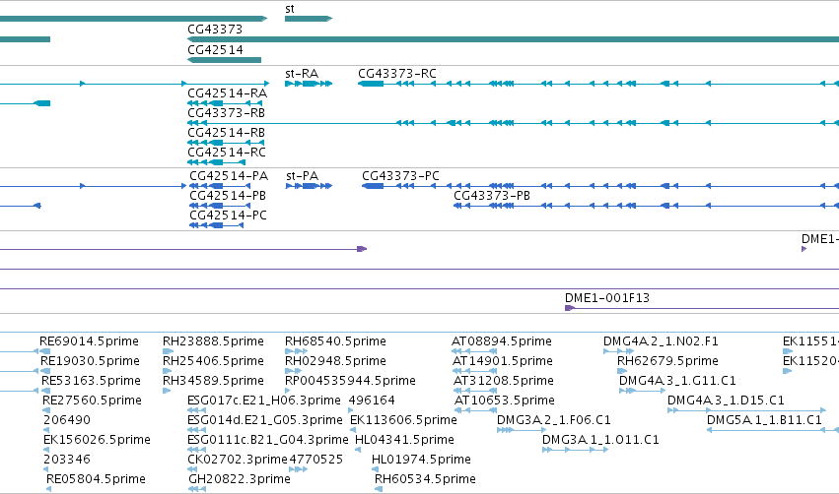Select the EK113606.5prime EST label
This screenshot has width=839, height=494.
pyautogui.click(x=403, y=420)
